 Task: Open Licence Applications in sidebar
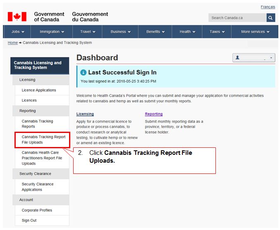tap(39, 90)
